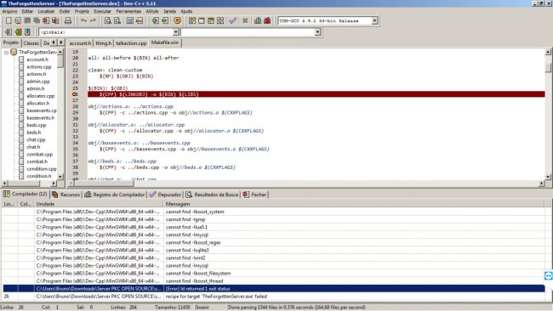The image size is (553, 311).
Task: Click the Profile analysis chart icon
Action: pos(258,20)
